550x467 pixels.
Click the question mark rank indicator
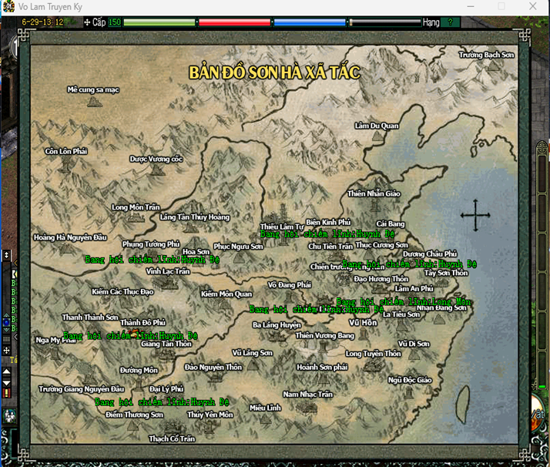tap(450, 22)
